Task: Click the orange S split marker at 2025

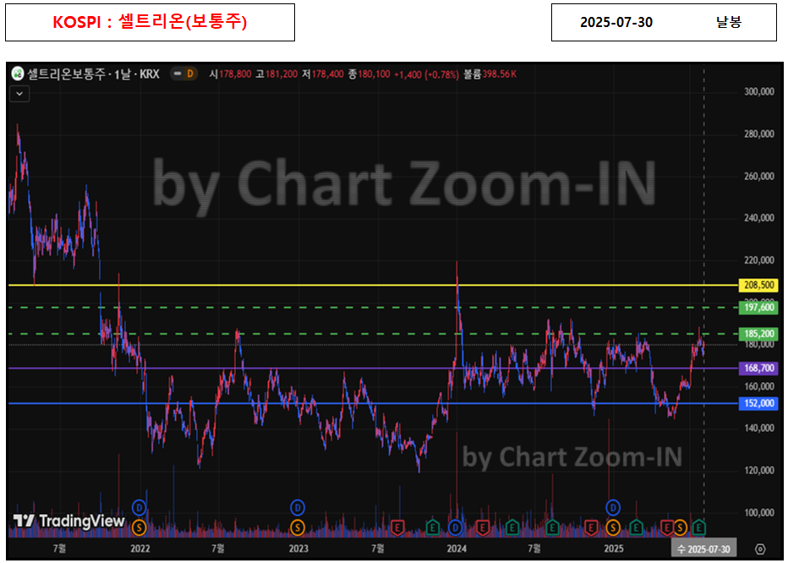Action: (613, 527)
